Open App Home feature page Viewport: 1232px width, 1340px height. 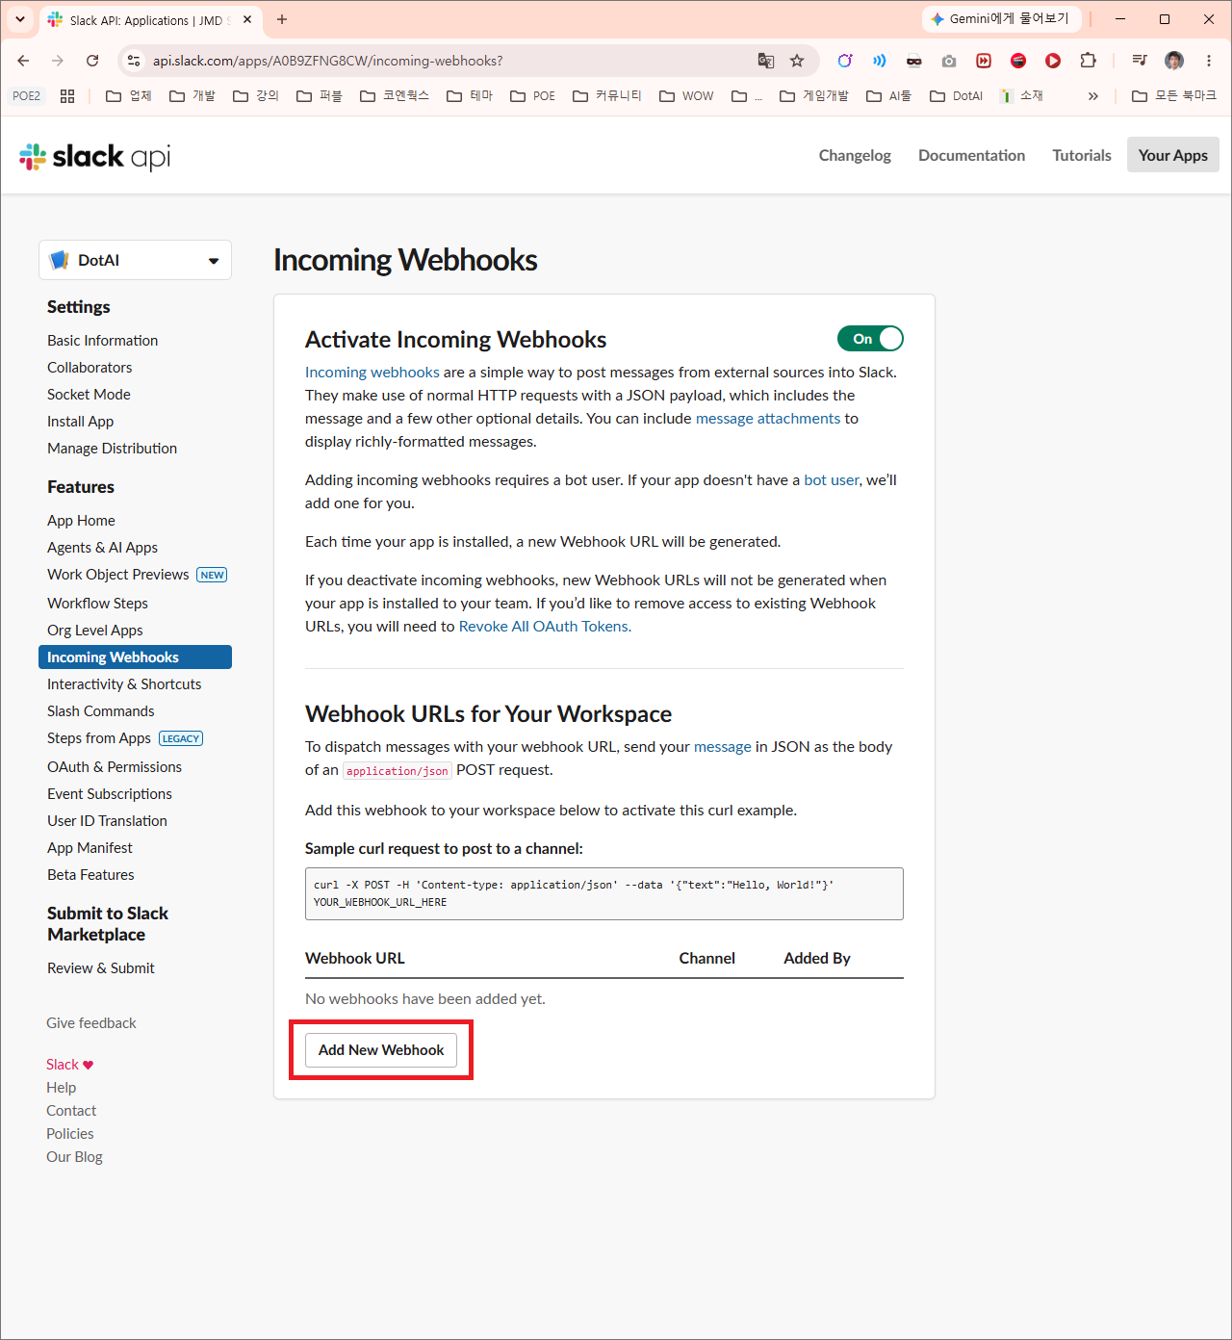pyautogui.click(x=81, y=521)
